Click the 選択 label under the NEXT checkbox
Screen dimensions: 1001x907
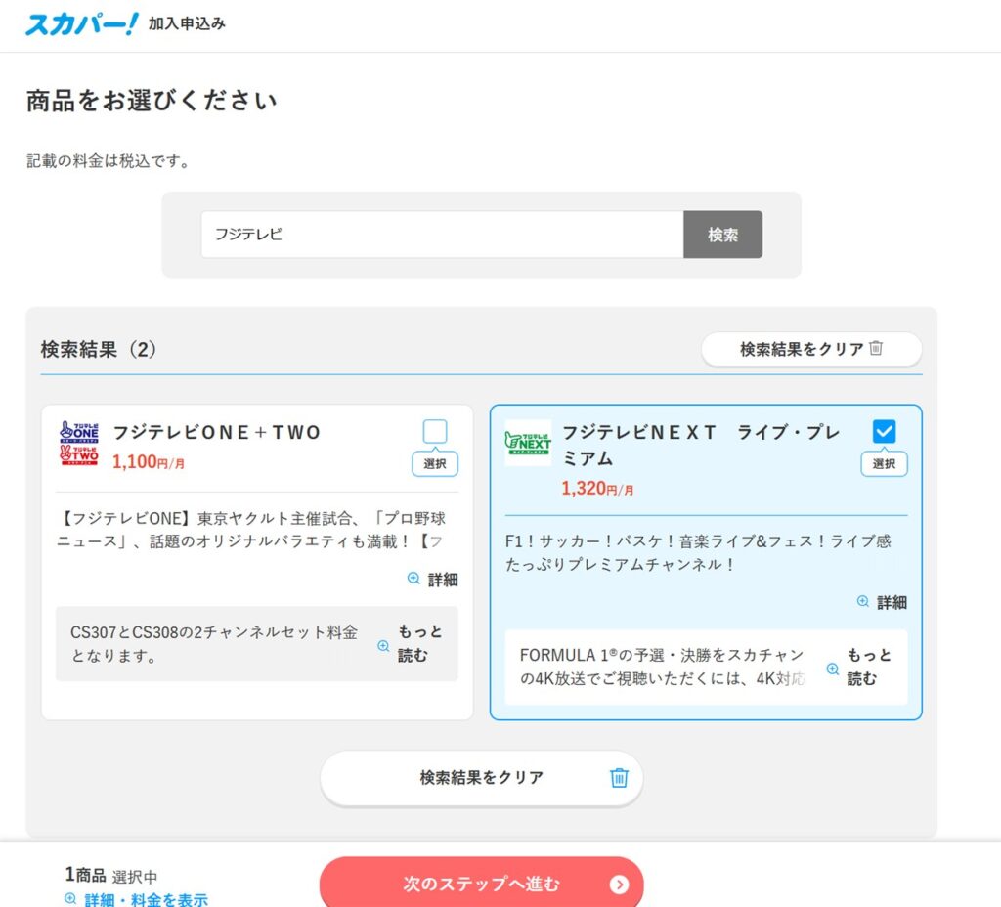click(x=884, y=464)
